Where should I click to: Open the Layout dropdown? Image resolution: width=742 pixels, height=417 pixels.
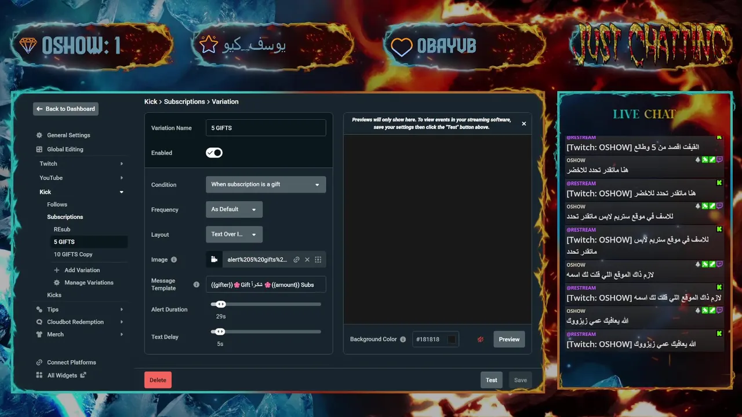(234, 234)
